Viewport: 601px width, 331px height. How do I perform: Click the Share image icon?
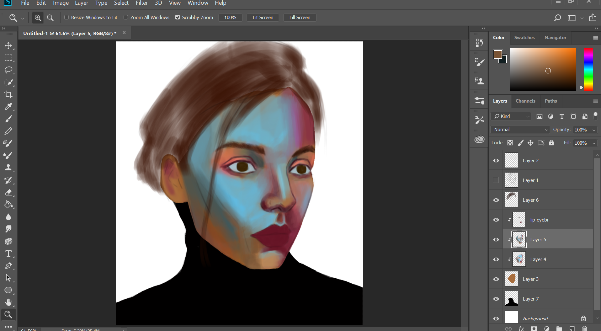tap(593, 18)
